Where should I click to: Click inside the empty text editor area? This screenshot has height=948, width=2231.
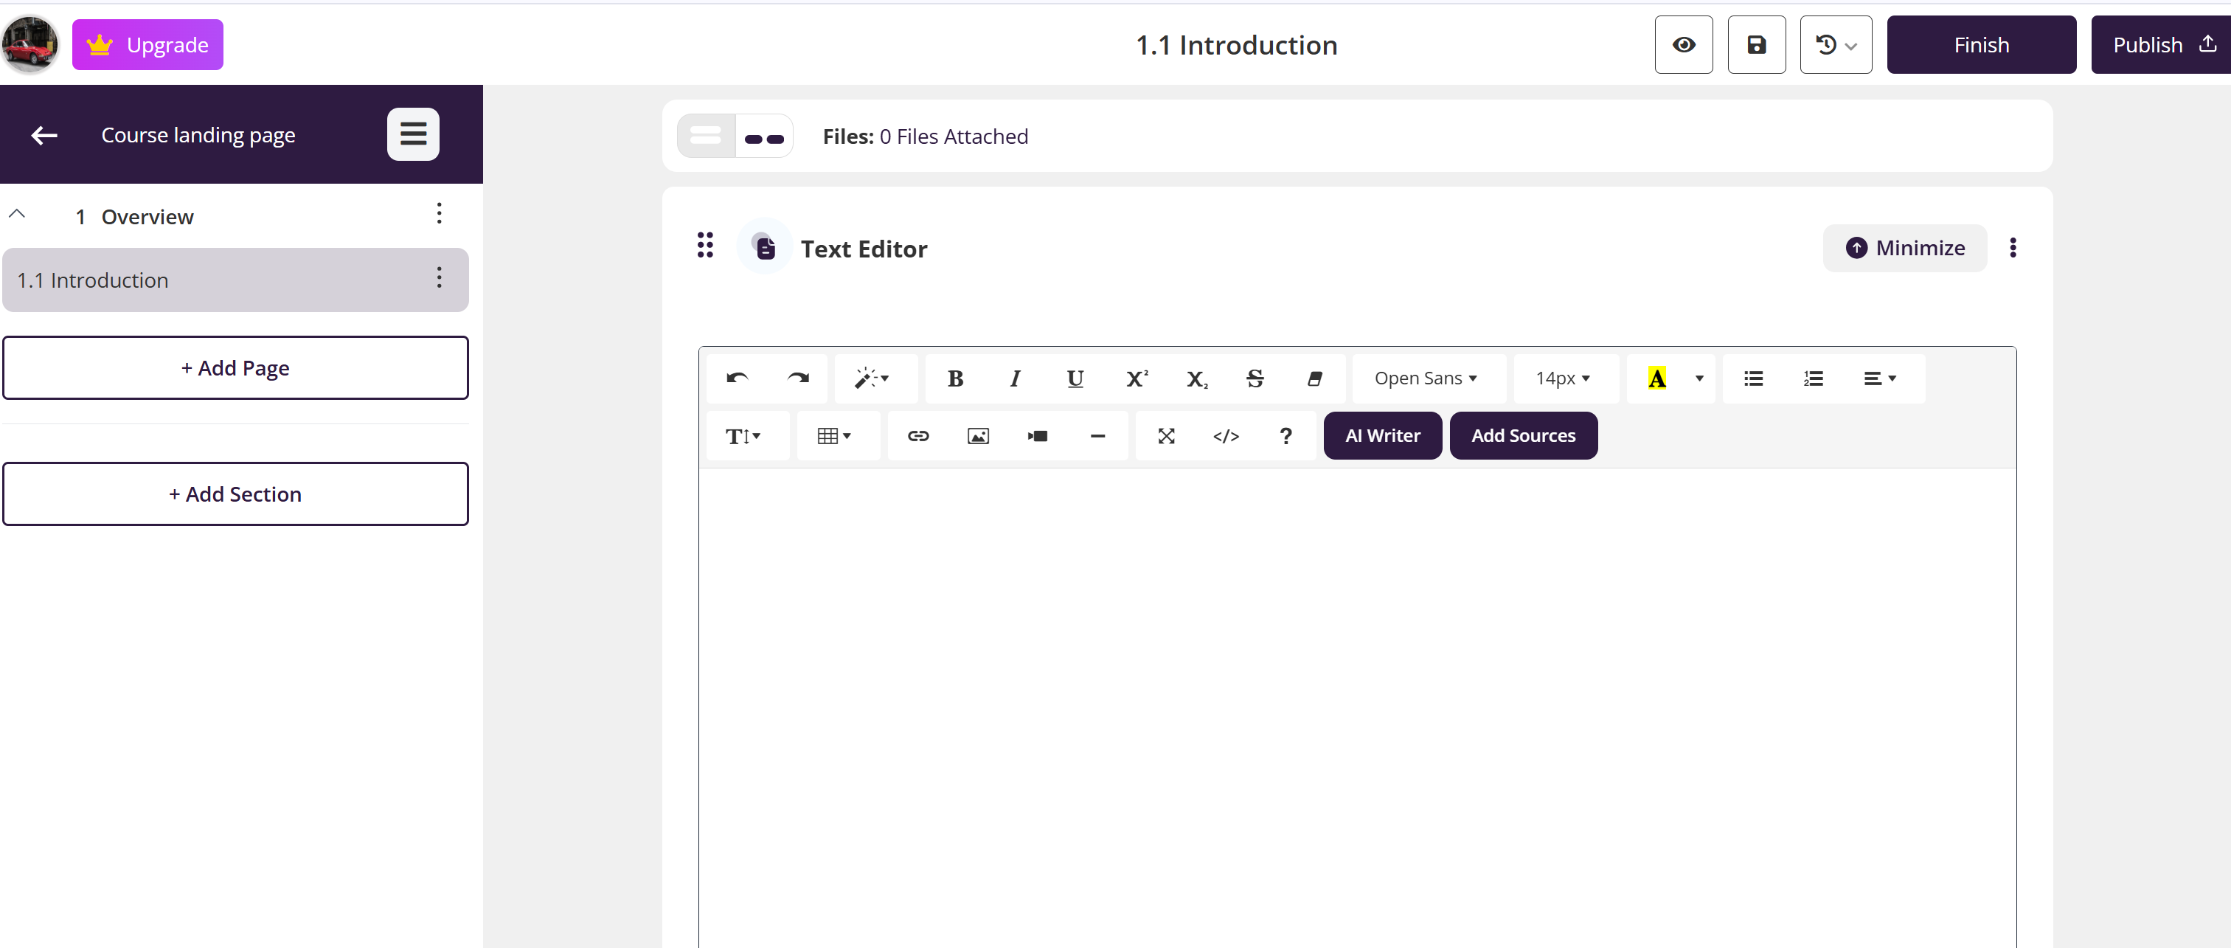(x=1356, y=693)
